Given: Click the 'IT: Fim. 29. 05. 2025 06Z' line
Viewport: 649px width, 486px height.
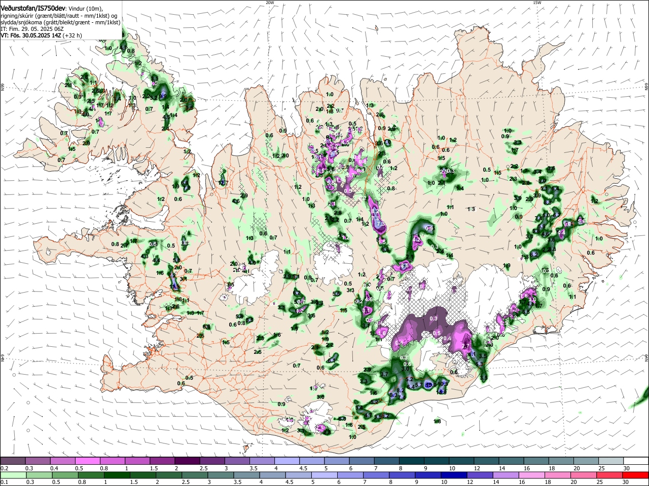Looking at the screenshot, I should [31, 29].
